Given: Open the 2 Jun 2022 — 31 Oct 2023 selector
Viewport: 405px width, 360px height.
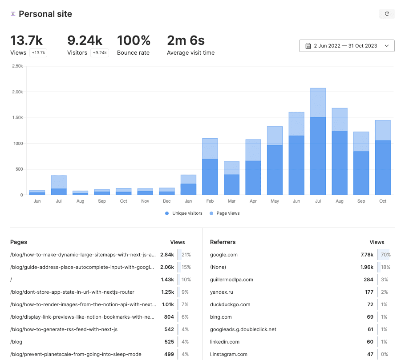Looking at the screenshot, I should (346, 46).
